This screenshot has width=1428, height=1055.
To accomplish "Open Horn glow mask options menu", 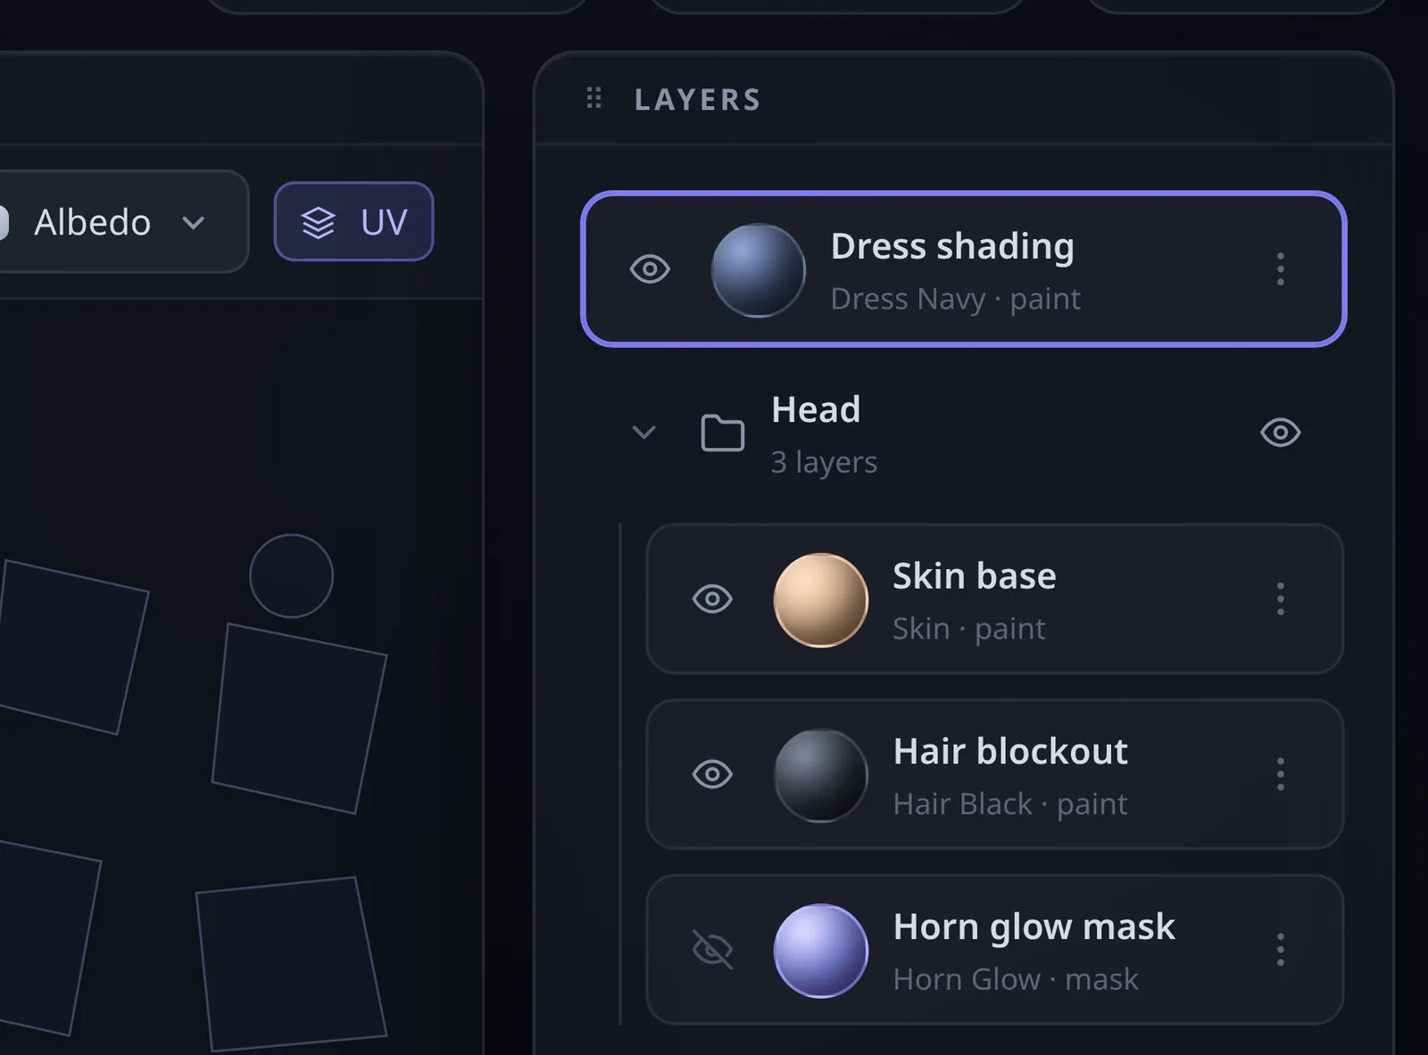I will [x=1280, y=949].
